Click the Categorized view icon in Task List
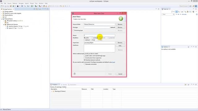This screenshot has width=198, height=111. point(177,12)
